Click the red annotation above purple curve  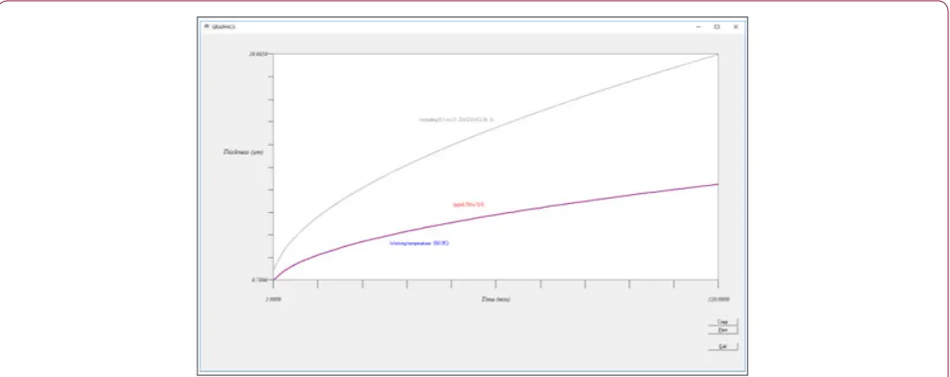tap(469, 205)
